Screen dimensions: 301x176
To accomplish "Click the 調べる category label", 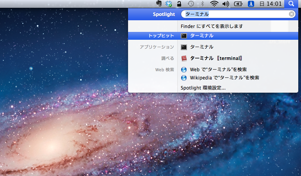I will click(167, 58).
